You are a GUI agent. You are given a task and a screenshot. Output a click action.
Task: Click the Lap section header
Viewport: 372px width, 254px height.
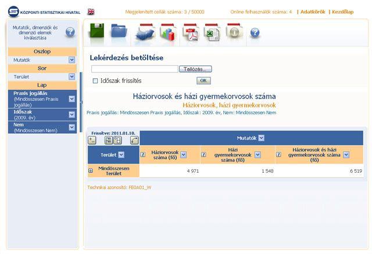42,85
